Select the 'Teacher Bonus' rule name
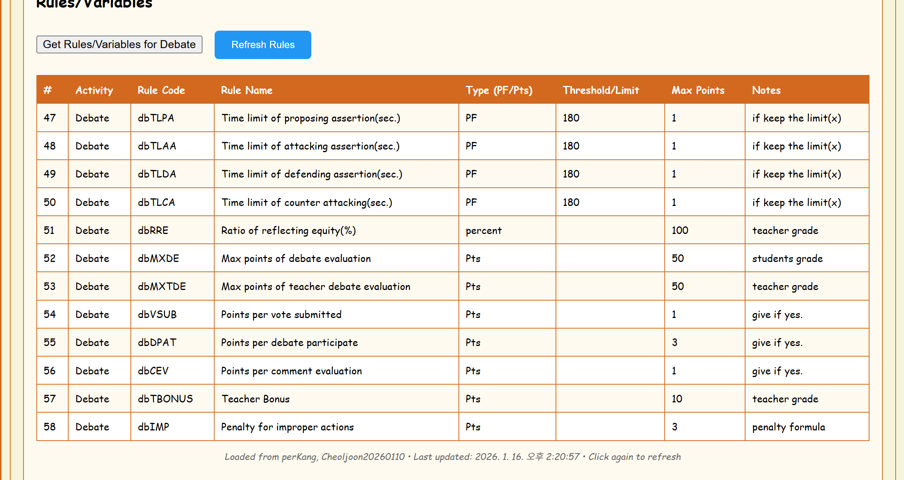Viewport: 904px width, 480px height. pos(256,399)
